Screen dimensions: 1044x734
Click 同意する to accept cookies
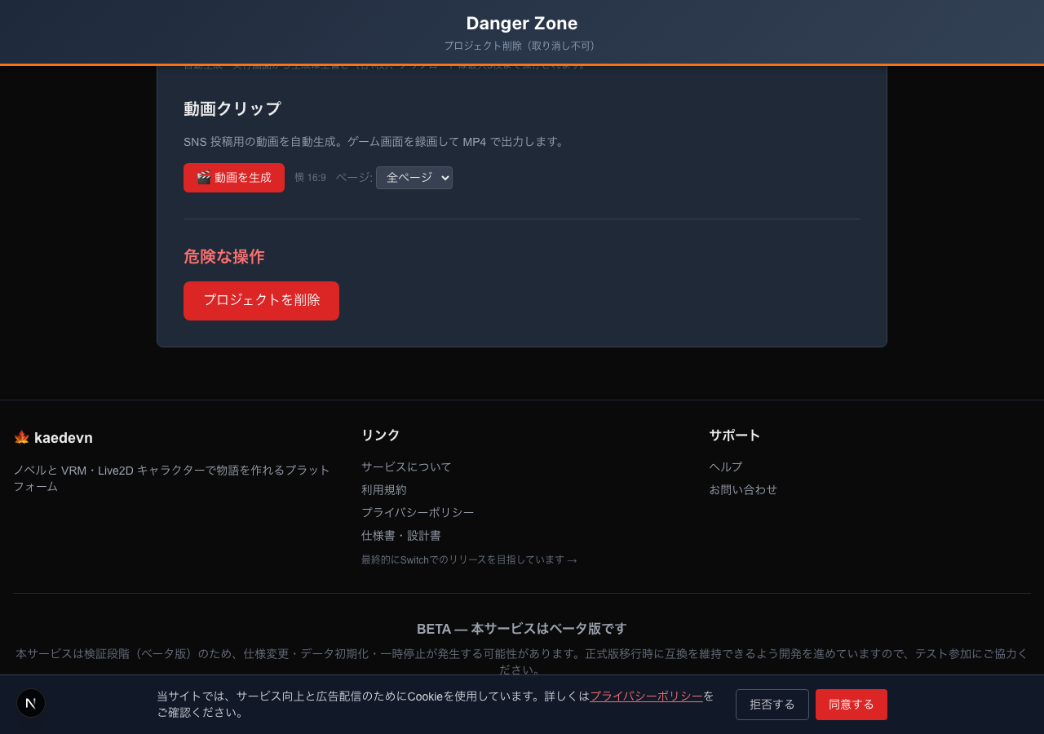coord(852,705)
